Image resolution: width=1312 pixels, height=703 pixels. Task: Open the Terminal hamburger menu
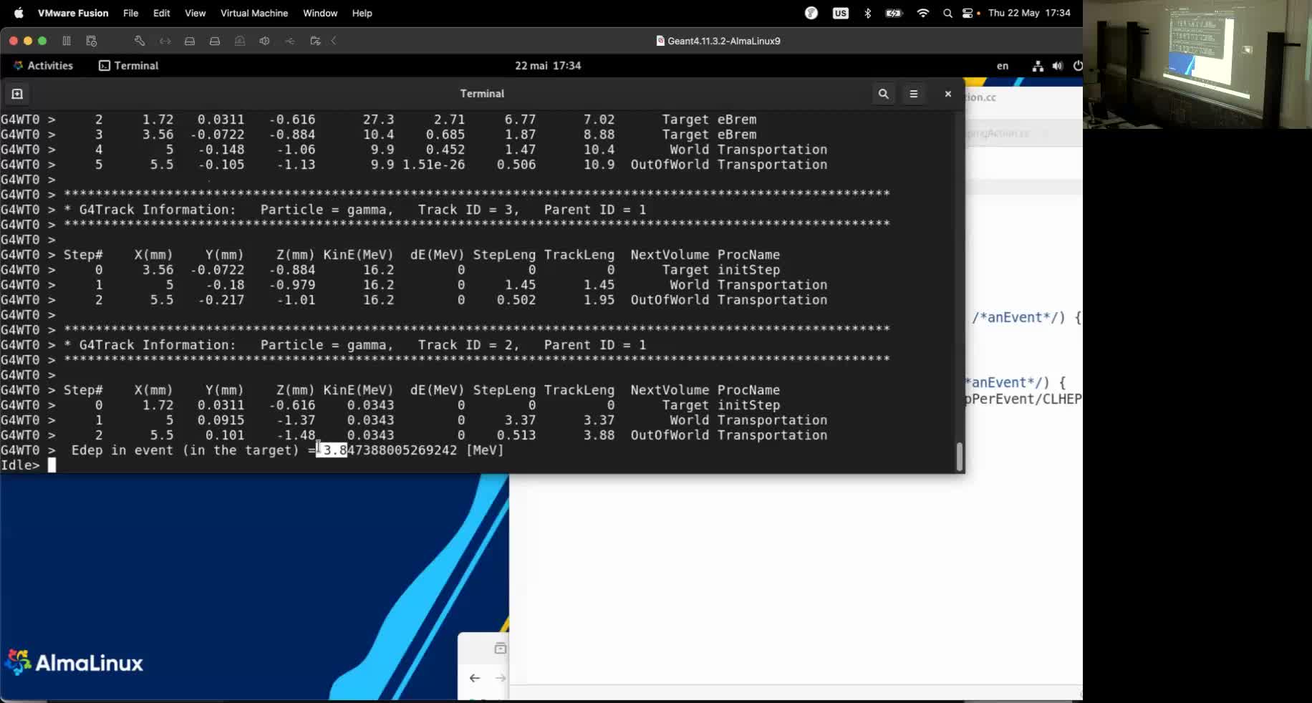[913, 94]
